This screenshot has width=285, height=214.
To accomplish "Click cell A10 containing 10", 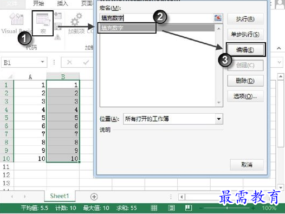I will (x=30, y=159).
